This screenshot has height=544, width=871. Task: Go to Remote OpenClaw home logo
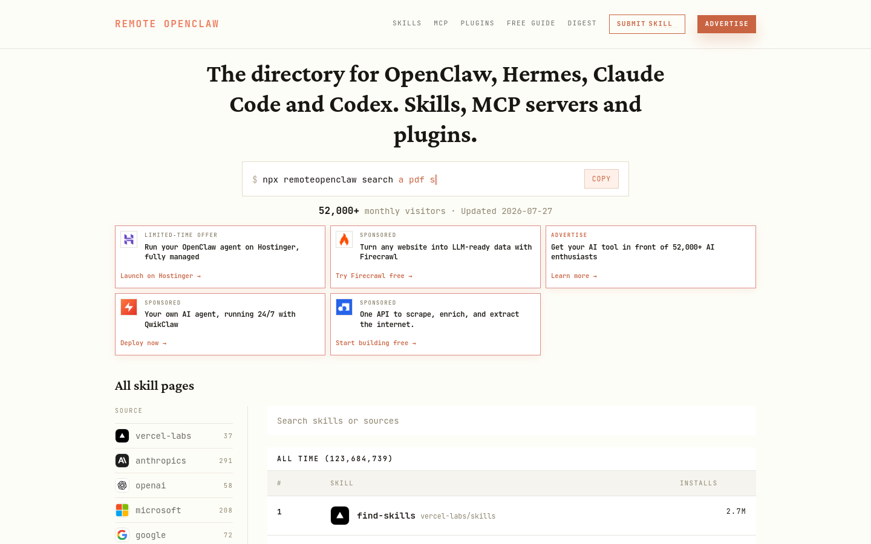(x=167, y=24)
